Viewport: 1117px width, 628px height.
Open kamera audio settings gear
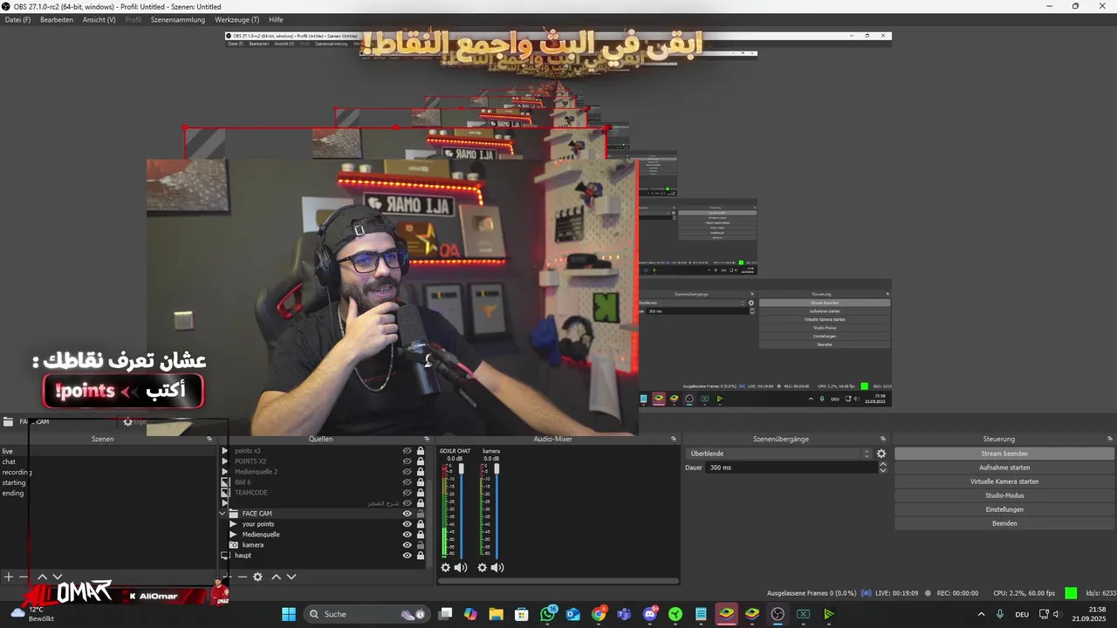482,568
